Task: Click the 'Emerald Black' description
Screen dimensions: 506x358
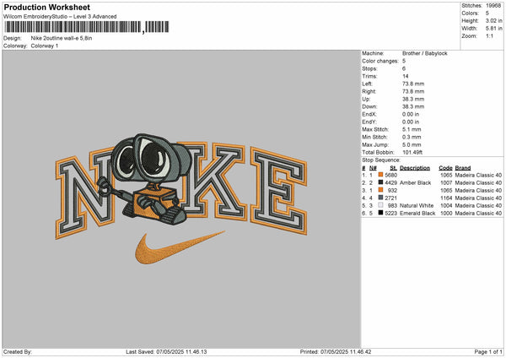Action: pos(417,214)
